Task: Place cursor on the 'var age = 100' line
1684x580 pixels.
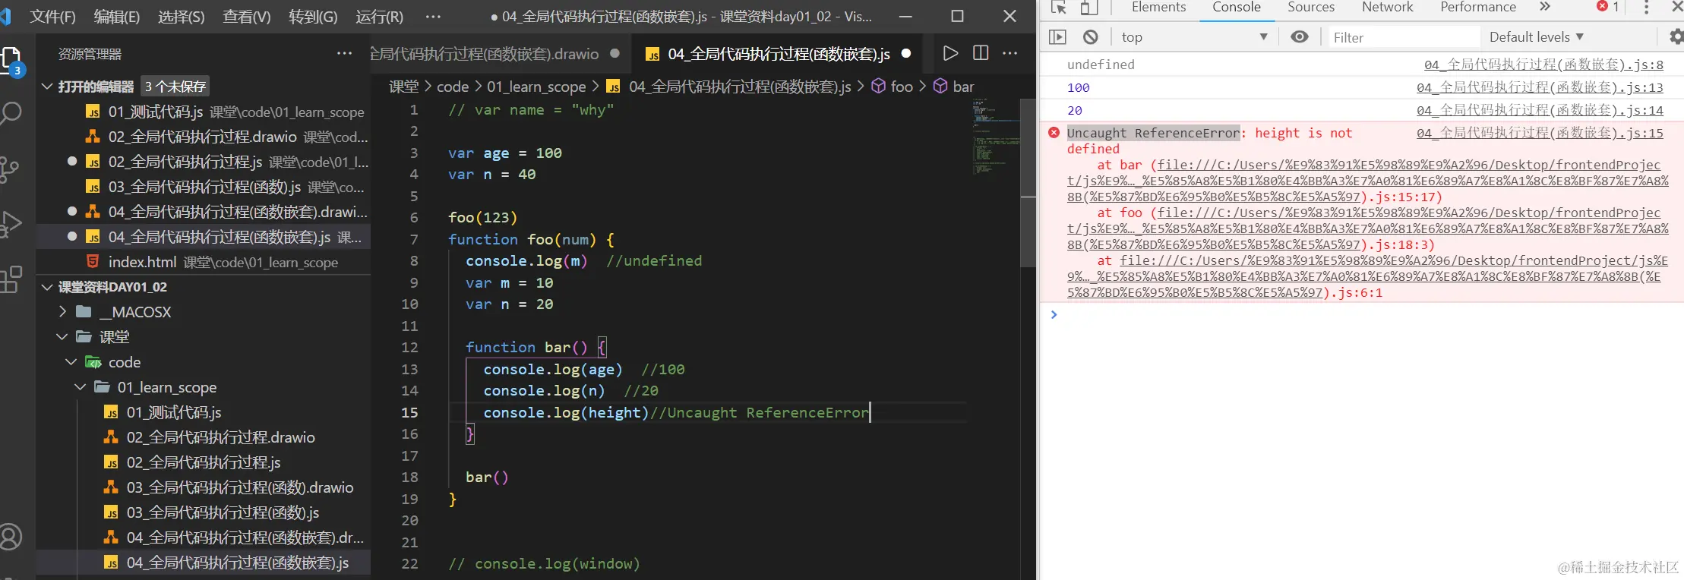Action: tap(505, 153)
